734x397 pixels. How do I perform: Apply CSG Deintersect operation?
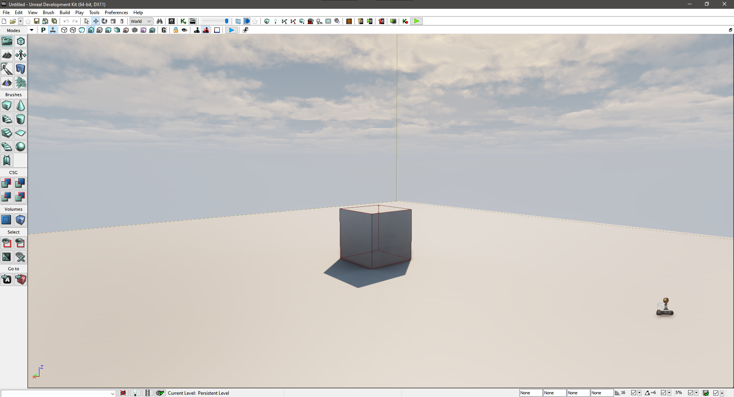coord(21,197)
